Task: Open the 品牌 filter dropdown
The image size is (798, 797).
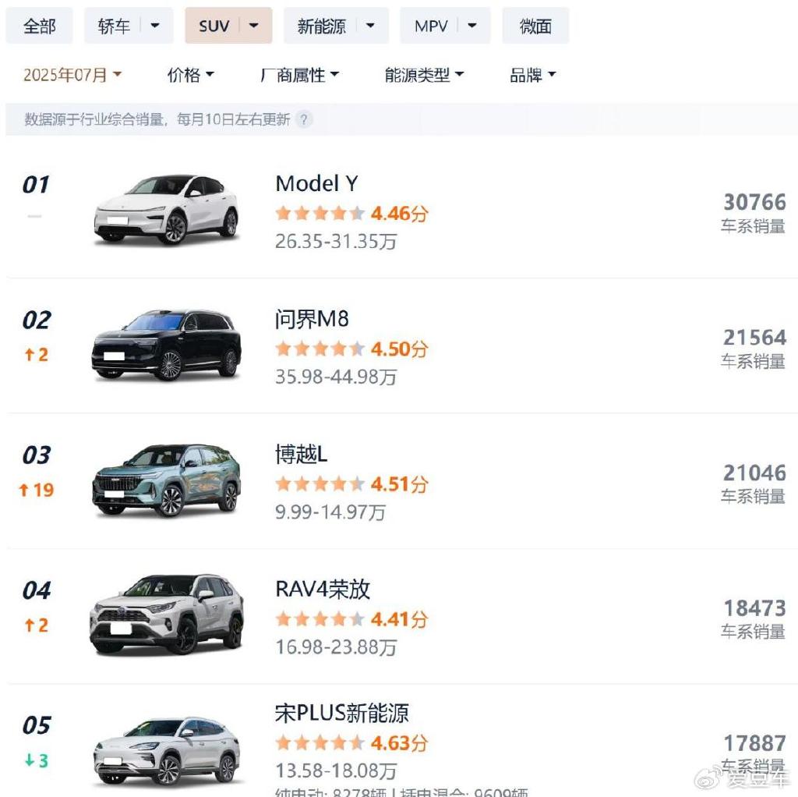Action: click(533, 75)
